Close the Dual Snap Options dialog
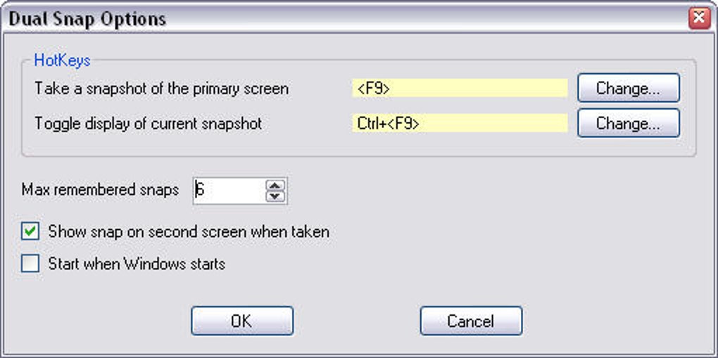 pos(699,19)
